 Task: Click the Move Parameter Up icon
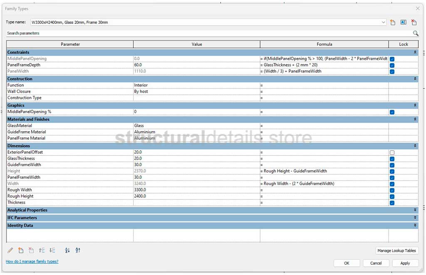coord(42,250)
